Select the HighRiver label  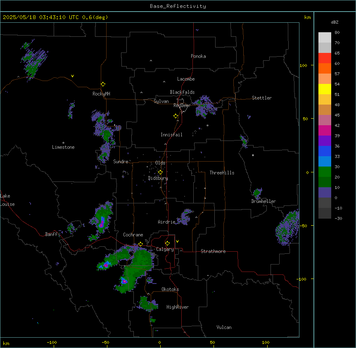(x=178, y=307)
